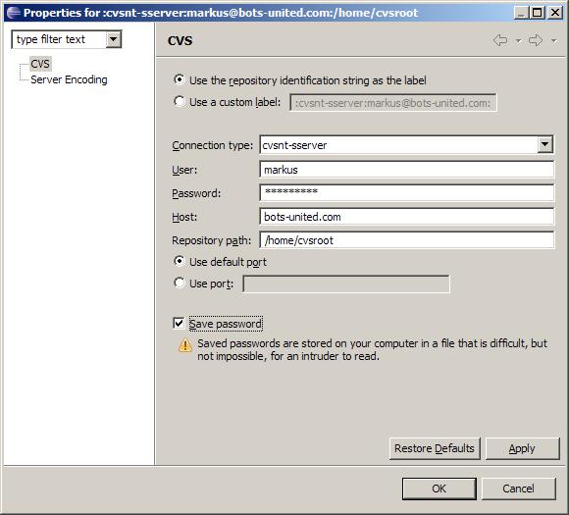The width and height of the screenshot is (569, 515).
Task: Click the Restore Defaults button
Action: (x=435, y=448)
